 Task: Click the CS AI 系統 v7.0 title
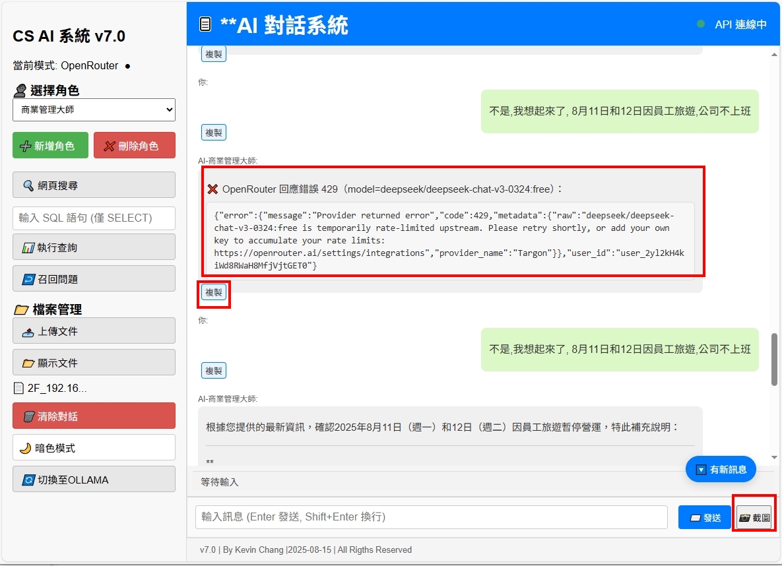[69, 36]
